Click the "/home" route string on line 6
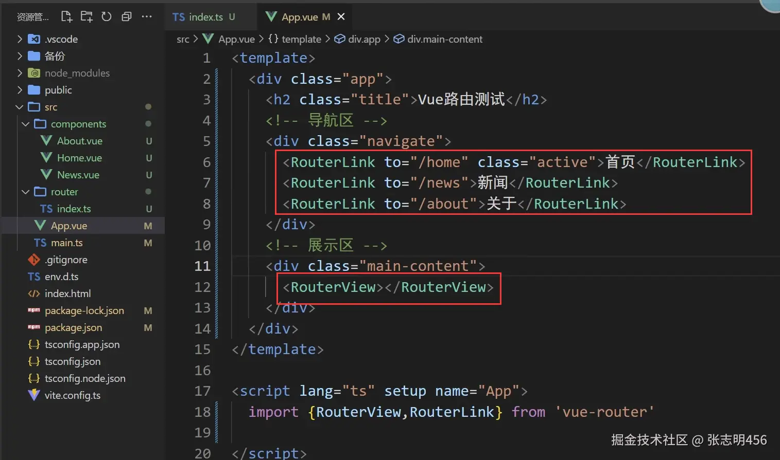Image resolution: width=780 pixels, height=460 pixels. [x=439, y=162]
